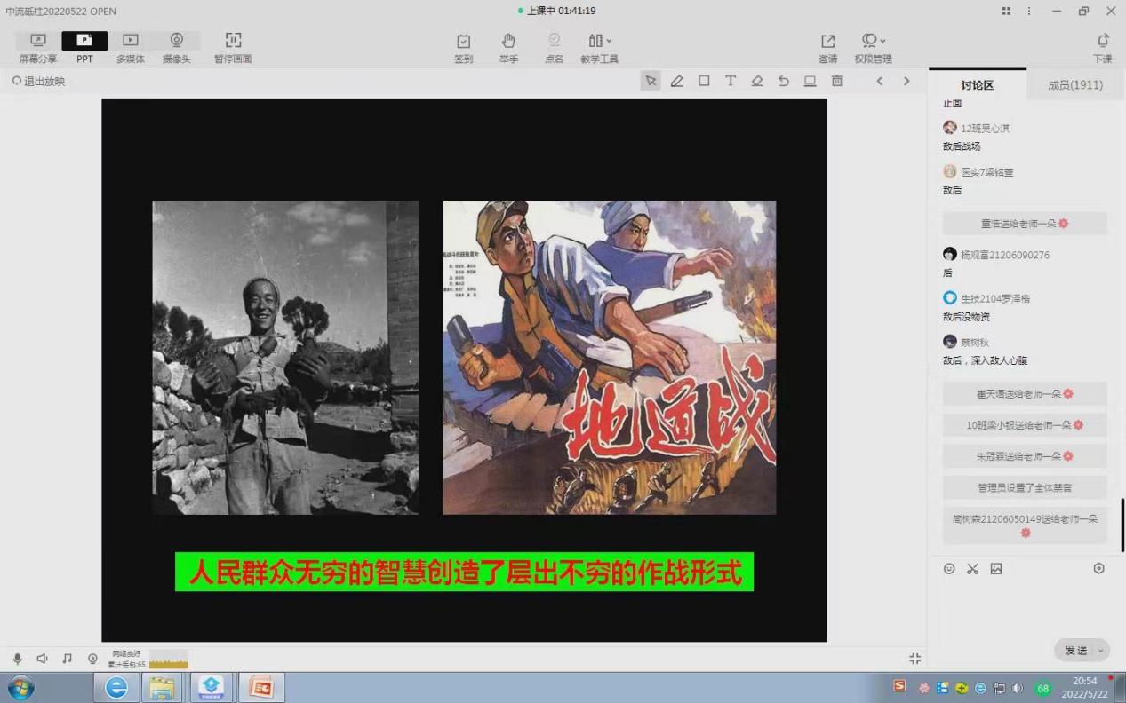Go to the previous slide
The width and height of the screenshot is (1126, 703).
tap(880, 81)
